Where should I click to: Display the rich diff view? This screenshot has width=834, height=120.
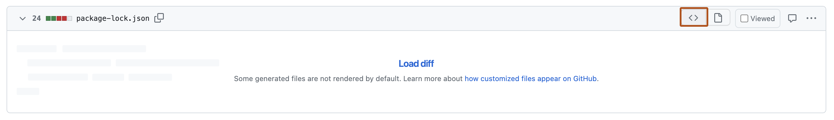click(718, 18)
